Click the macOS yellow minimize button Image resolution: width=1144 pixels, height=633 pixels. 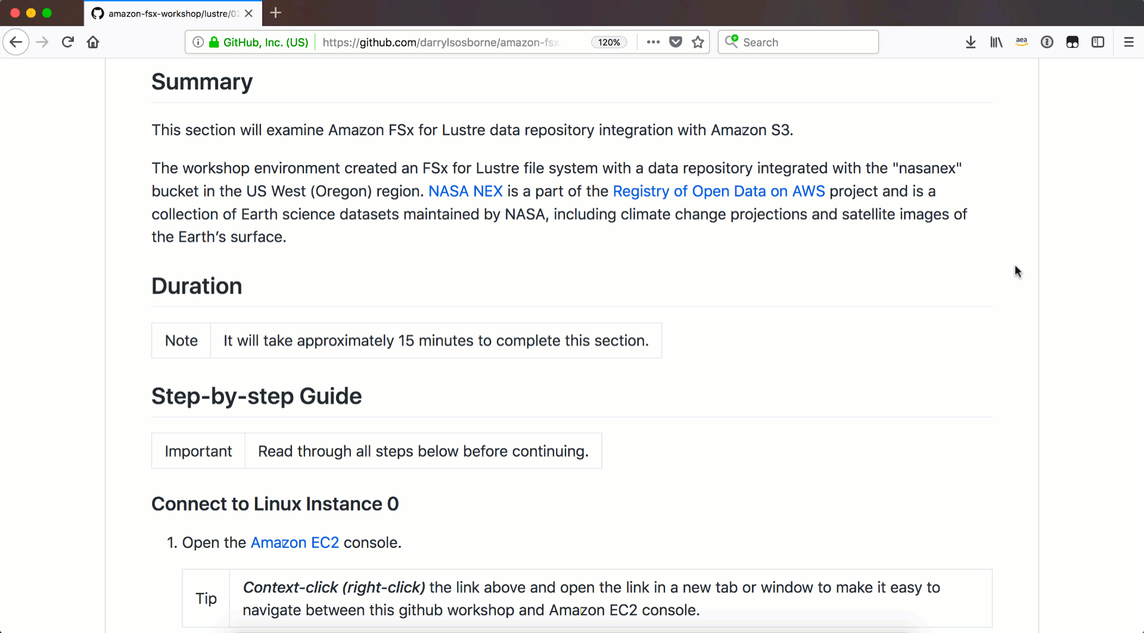31,13
